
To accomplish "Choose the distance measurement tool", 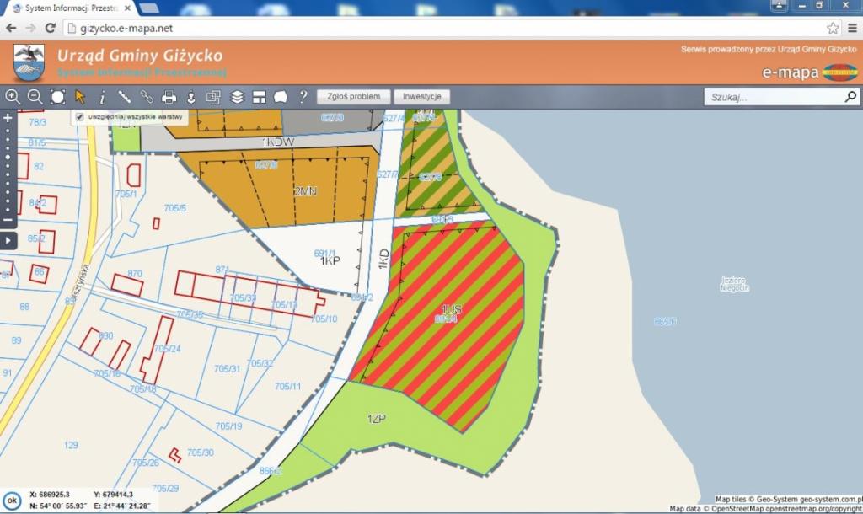I will (124, 97).
